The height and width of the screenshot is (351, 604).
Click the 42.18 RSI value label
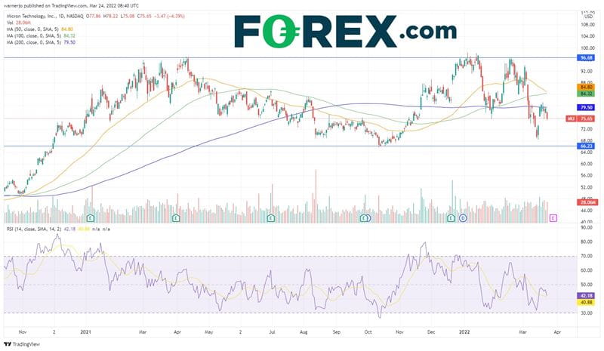click(x=586, y=296)
